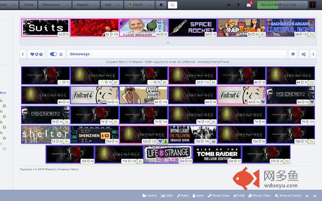Click the question-circle icon in giveaways toolbar
This screenshot has height=201, width=322.
point(41,54)
